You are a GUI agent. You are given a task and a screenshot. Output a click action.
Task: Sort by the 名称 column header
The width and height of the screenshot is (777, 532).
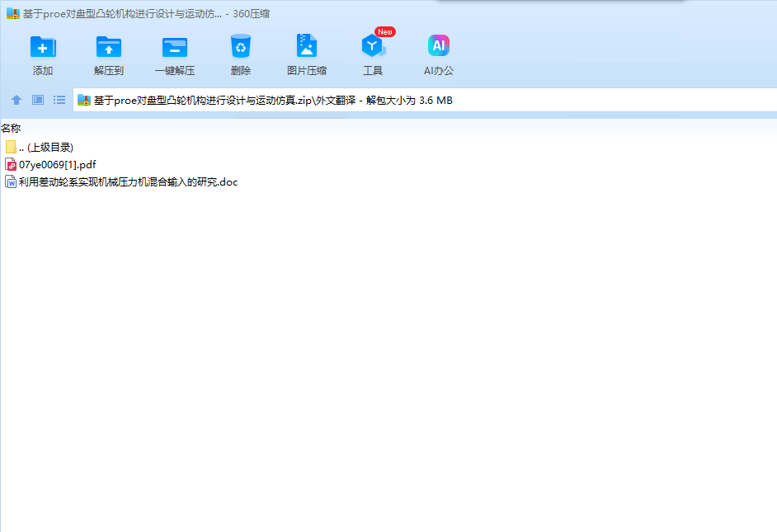pyautogui.click(x=11, y=129)
